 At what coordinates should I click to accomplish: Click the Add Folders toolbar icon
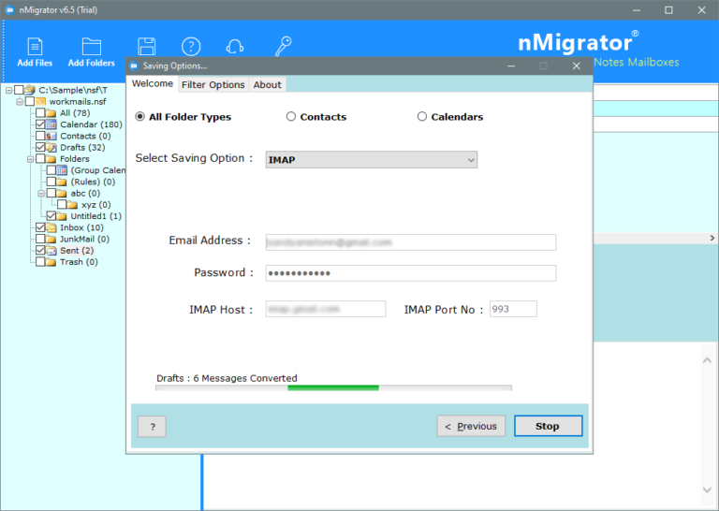91,47
